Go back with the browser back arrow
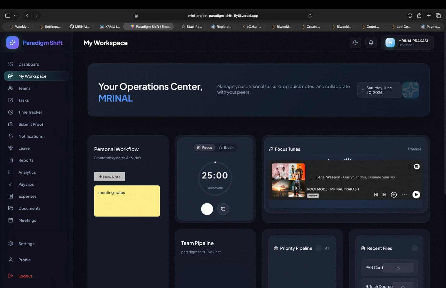 click(x=27, y=16)
